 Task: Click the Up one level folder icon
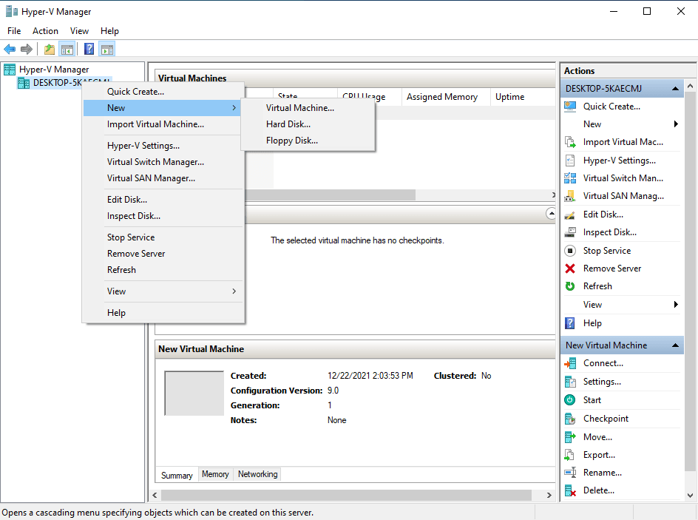(50, 49)
